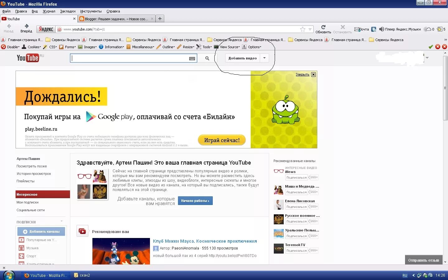Open the Images developer menu

click(x=87, y=47)
